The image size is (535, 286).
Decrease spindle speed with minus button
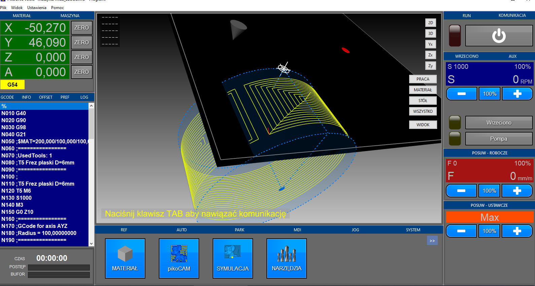(x=462, y=94)
